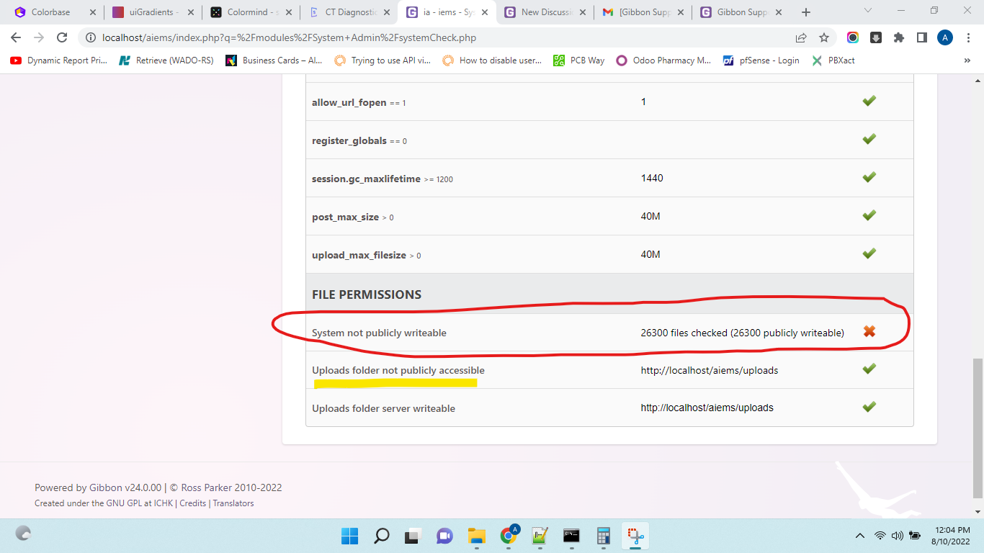Screen dimensions: 984x553
Task: Open the Calculator from the taskbar
Action: coord(604,536)
